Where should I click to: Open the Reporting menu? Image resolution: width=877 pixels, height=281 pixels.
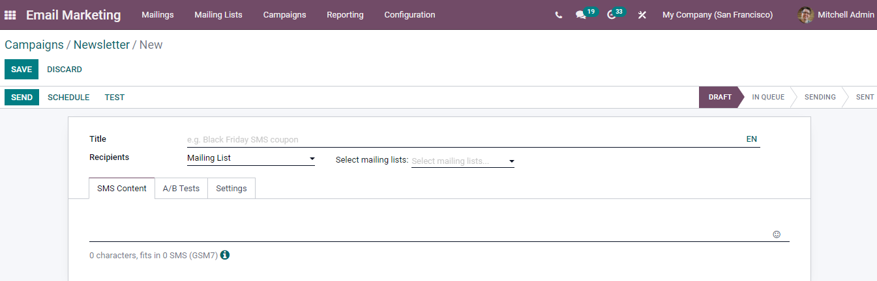coord(345,15)
